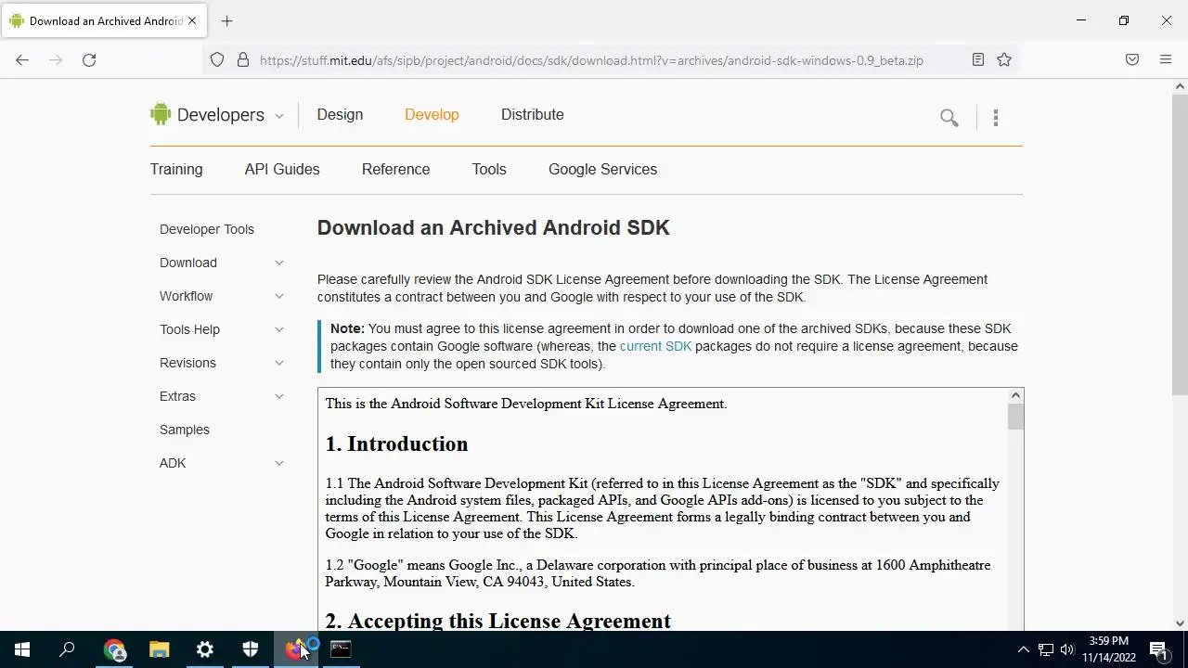Open the Command Prompt taskbar icon
1188x668 pixels.
(341, 649)
